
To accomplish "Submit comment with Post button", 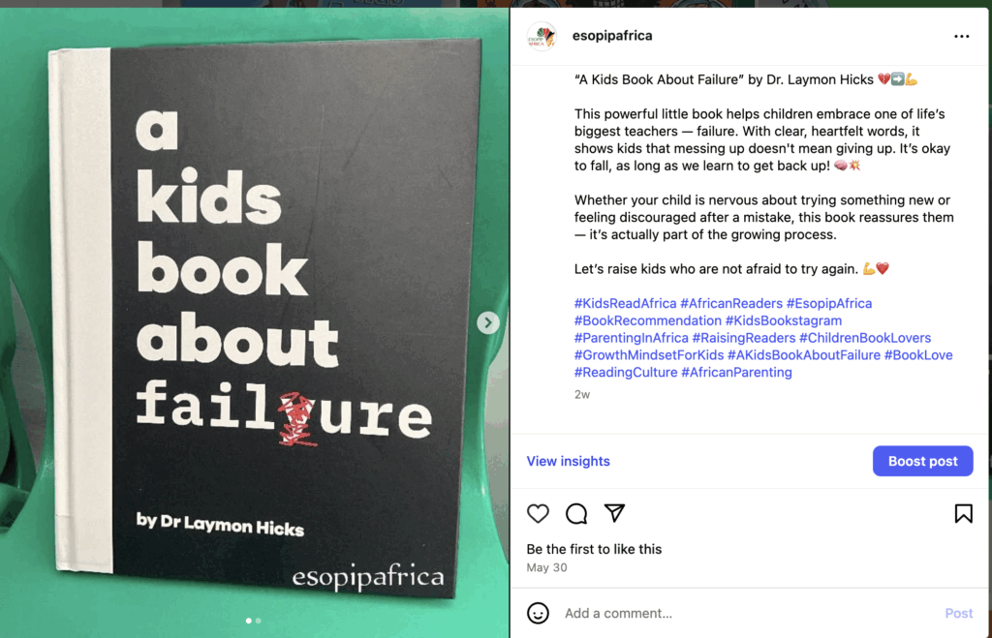I will [958, 613].
